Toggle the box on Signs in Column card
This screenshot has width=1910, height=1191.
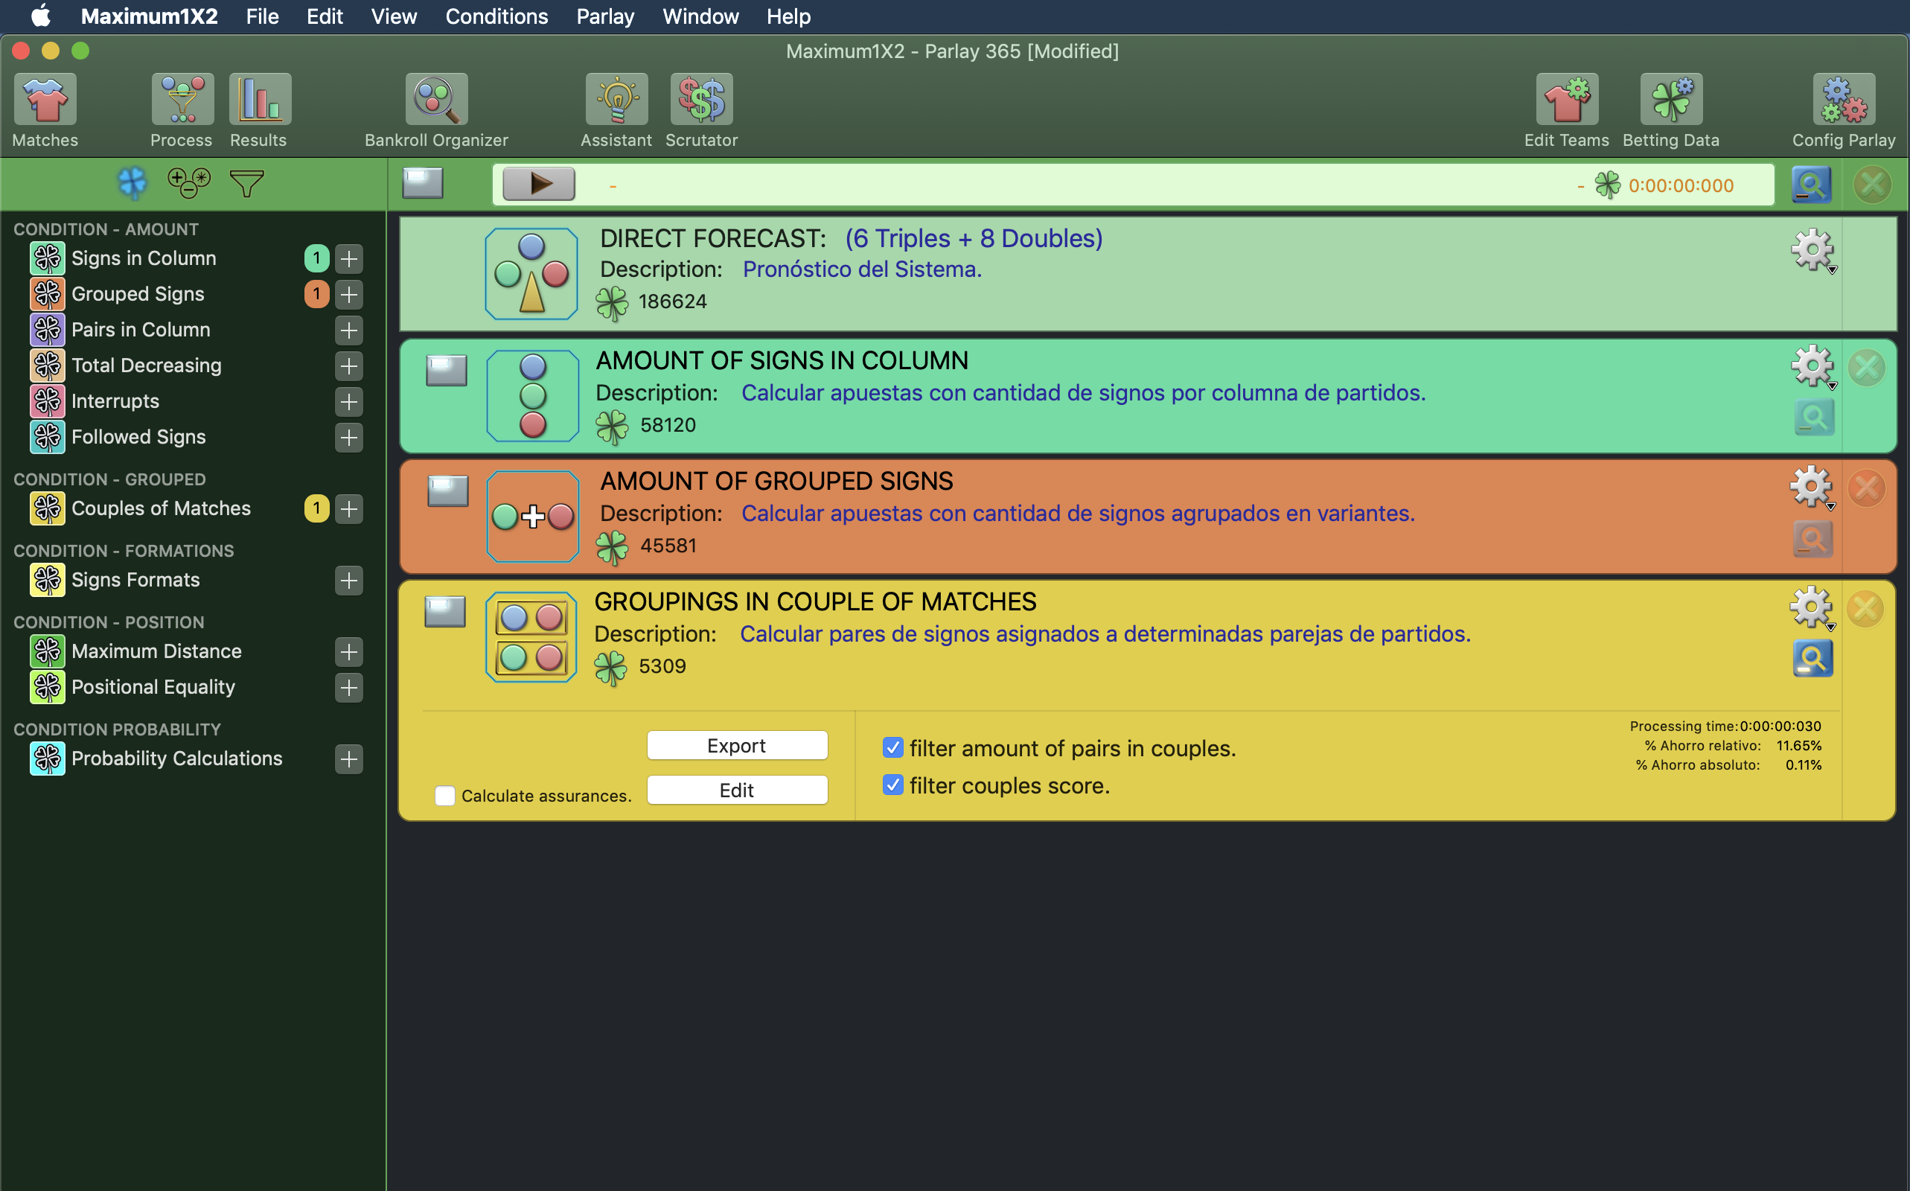447,370
